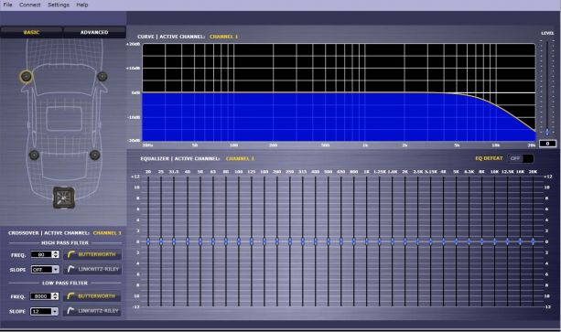Decrease low pass frequency with down arrow
Viewport: 561px width, 332px height.
pos(55,298)
